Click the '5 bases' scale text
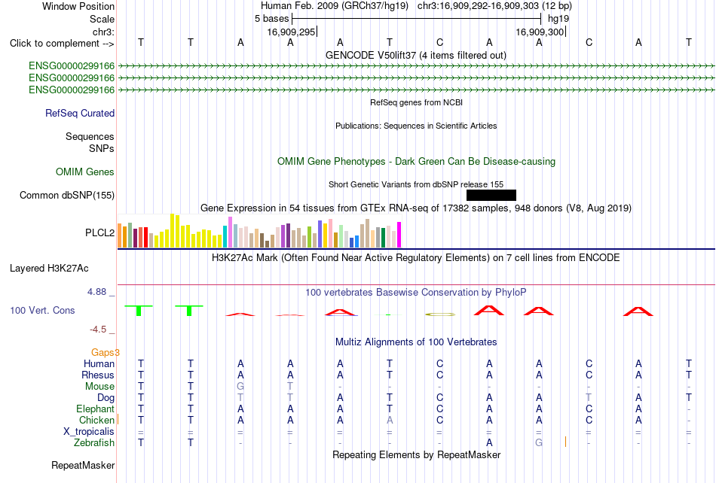Screen dimensions: 716x483 [x=271, y=19]
